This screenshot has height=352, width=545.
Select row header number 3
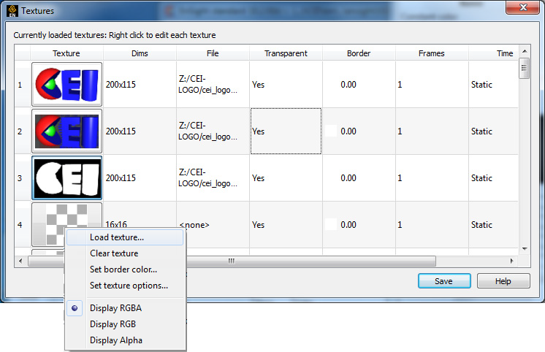click(22, 177)
